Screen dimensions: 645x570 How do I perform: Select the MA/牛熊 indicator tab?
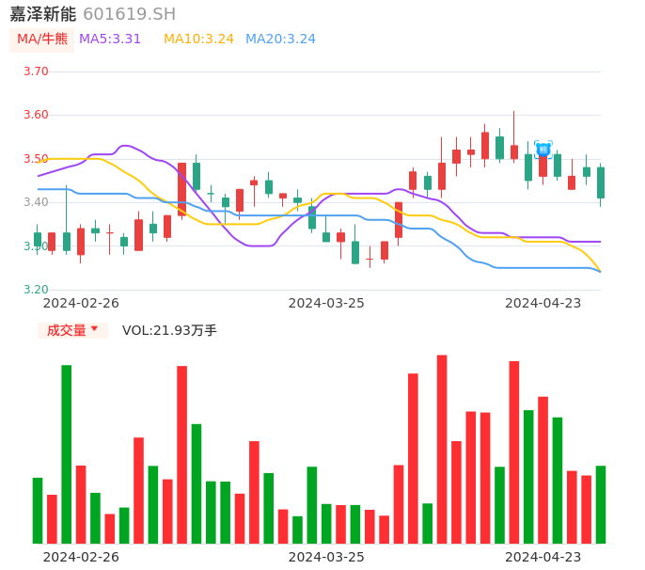click(42, 40)
